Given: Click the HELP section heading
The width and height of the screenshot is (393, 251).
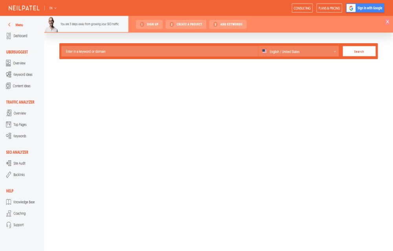Looking at the screenshot, I should point(10,191).
